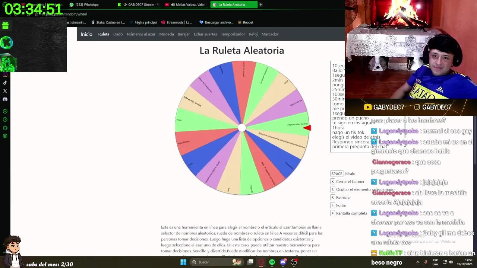Switch to the GABIDEC7 Stream tab
This screenshot has width=477, height=268.
(x=138, y=4)
